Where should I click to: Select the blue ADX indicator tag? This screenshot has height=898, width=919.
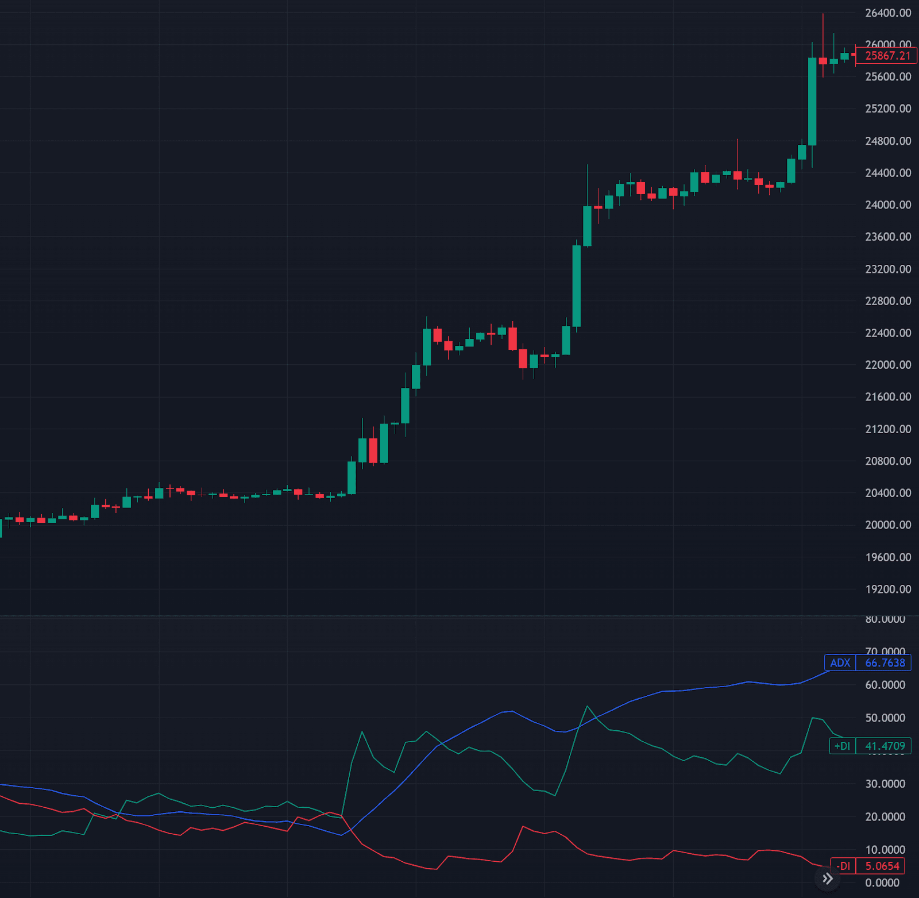tap(840, 662)
